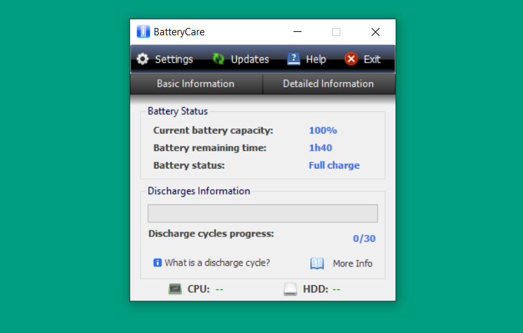The image size is (523, 333).
Task: Click the Settings gear icon
Action: pos(143,59)
